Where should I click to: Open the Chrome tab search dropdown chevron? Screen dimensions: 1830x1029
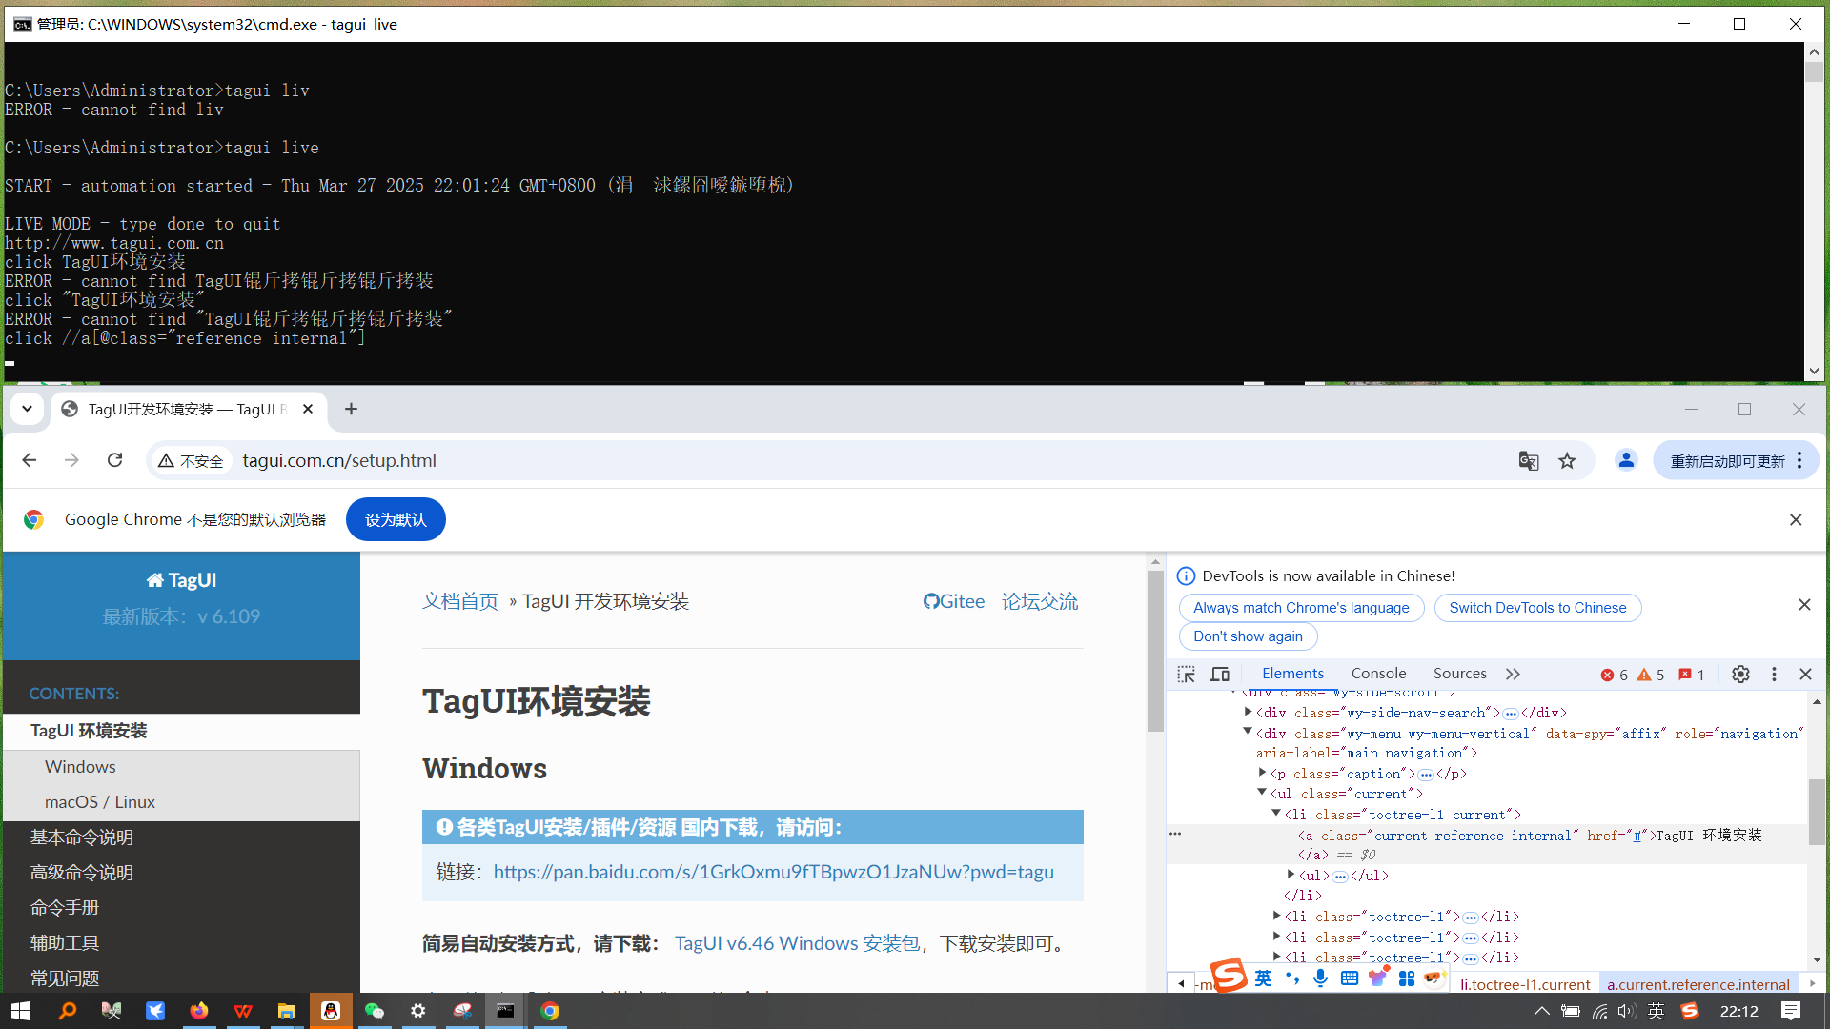[27, 409]
